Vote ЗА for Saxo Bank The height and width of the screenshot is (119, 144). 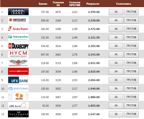(x=116, y=12)
